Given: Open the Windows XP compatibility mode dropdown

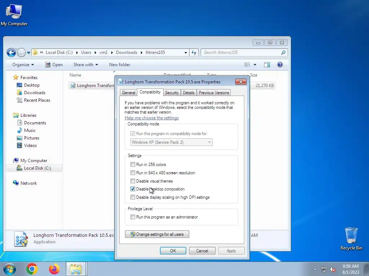Looking at the screenshot, I should point(171,142).
